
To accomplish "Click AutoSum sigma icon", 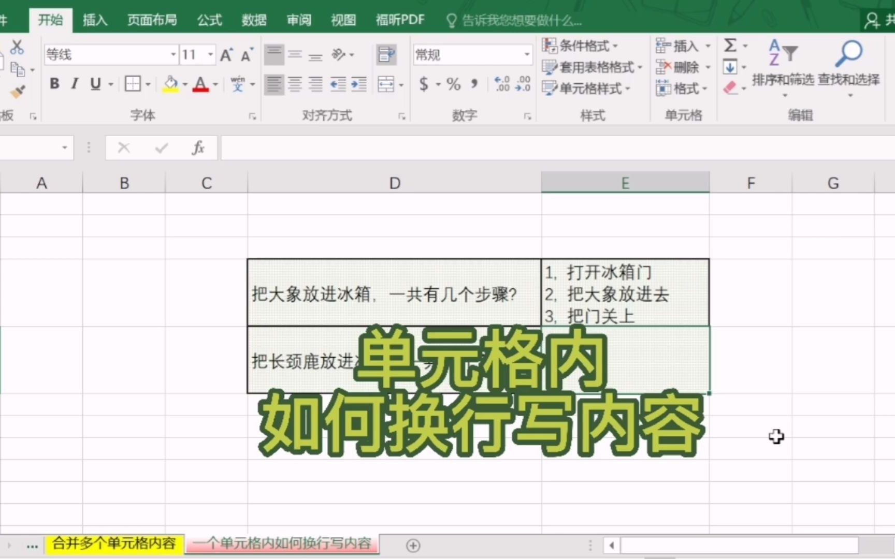I will (730, 46).
